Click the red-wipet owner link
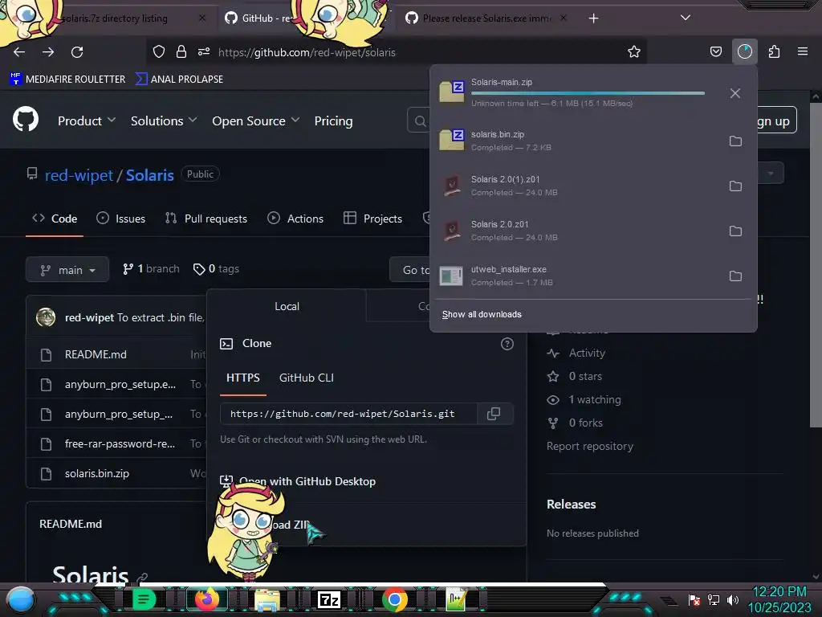The image size is (822, 617). [79, 174]
